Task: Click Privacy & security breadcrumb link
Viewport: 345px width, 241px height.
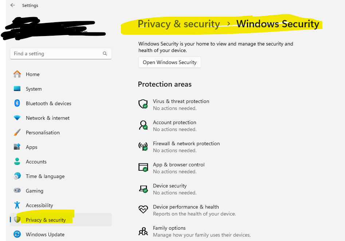Action: pos(179,24)
